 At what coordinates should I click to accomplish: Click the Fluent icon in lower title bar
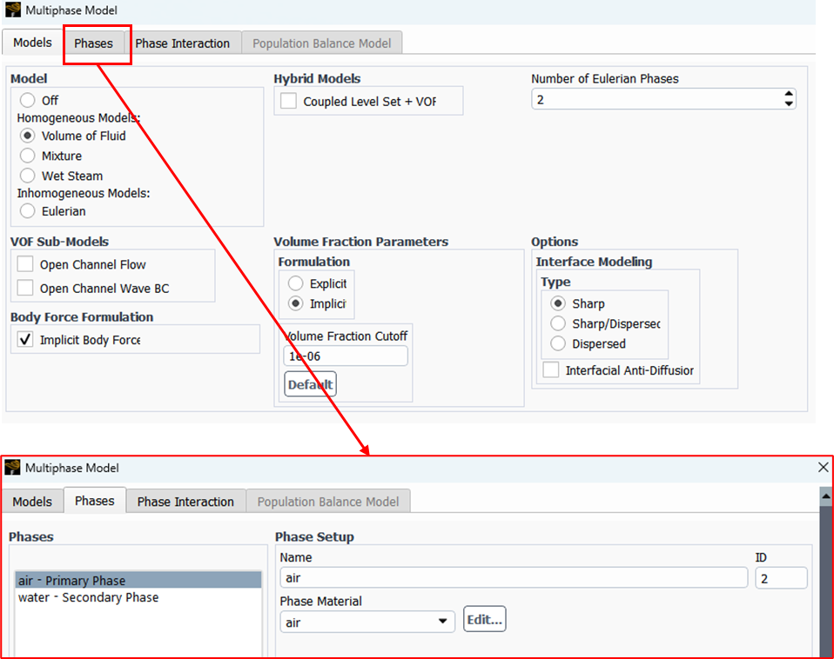coord(13,468)
